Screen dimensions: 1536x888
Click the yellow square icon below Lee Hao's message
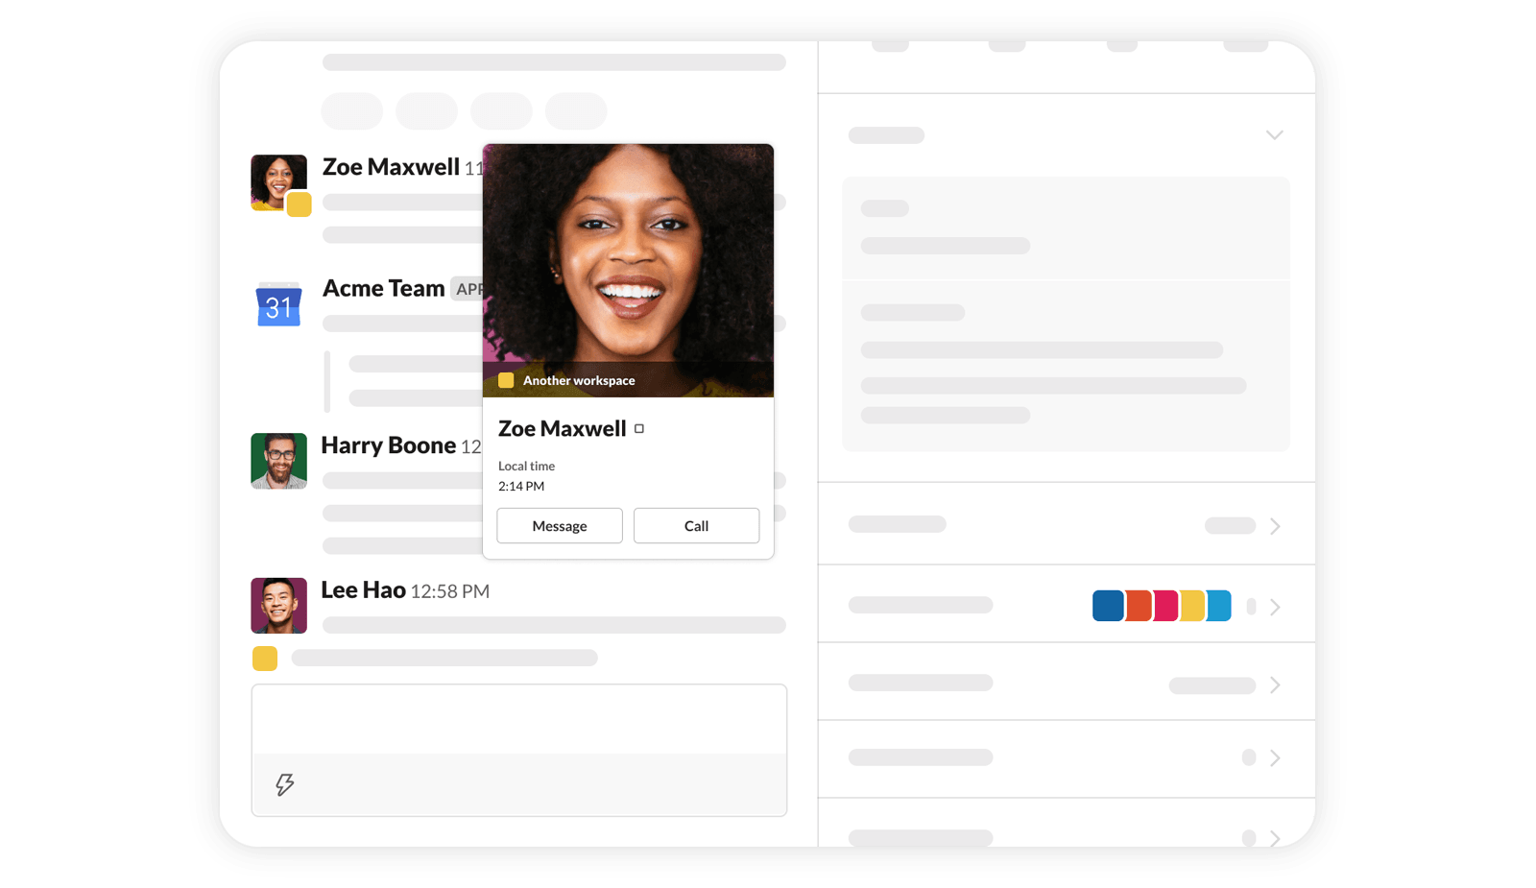tap(265, 659)
